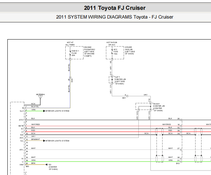Click EK3 connector pin number "32"
The image size is (211, 175).
(178, 128)
